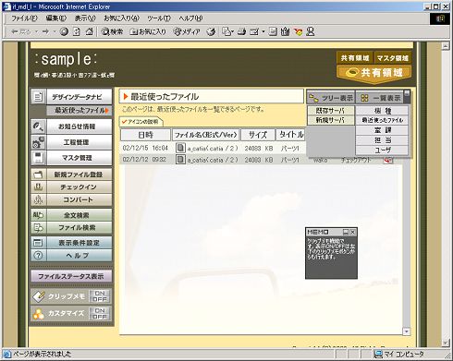The width and height of the screenshot is (453, 361).
Task: Click the お気に入り favorites toolbar button
Action: pyautogui.click(x=148, y=31)
